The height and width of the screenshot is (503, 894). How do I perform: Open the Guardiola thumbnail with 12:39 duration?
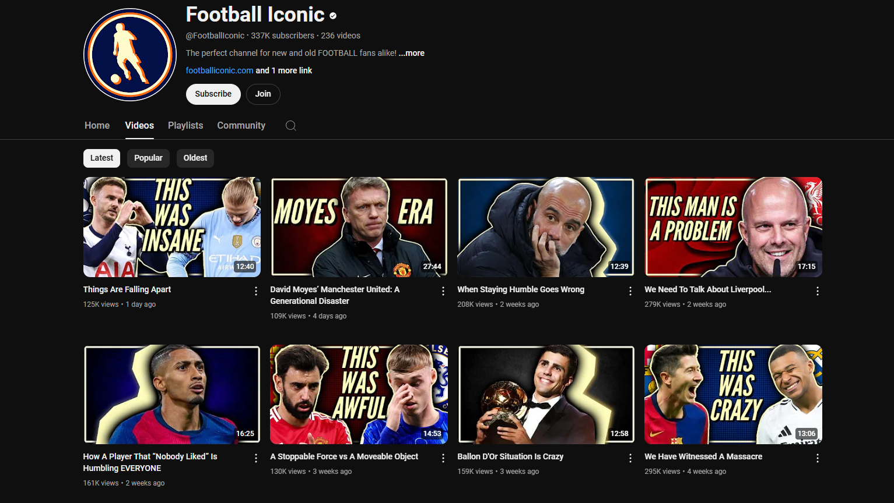546,227
